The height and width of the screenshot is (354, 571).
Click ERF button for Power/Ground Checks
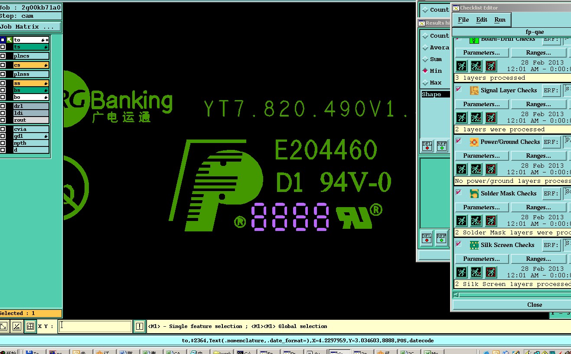tap(551, 142)
